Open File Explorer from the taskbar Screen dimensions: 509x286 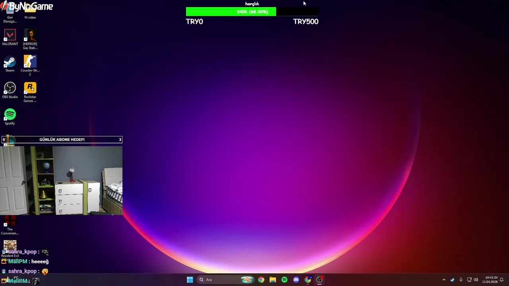[x=273, y=280]
